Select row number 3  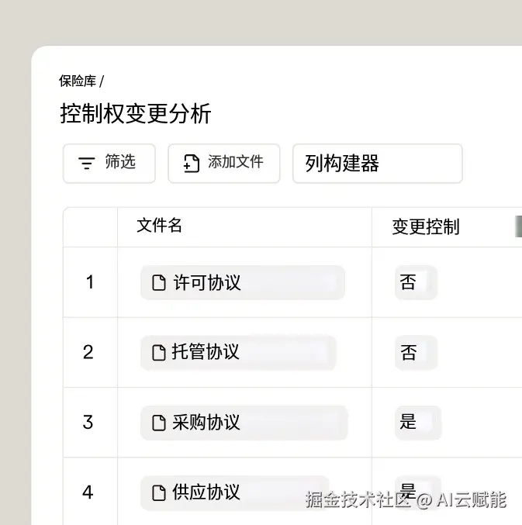88,423
